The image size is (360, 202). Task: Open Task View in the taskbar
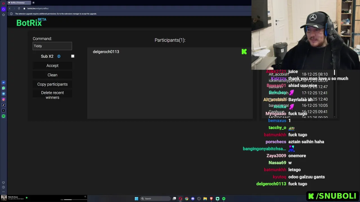pos(174,199)
